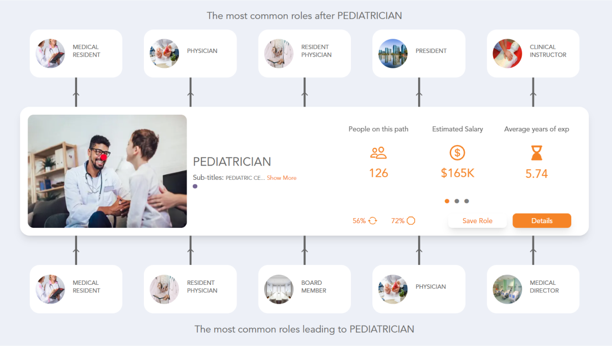612x346 pixels.
Task: Click the orange hourglass icon above 5.74
Action: coord(536,153)
